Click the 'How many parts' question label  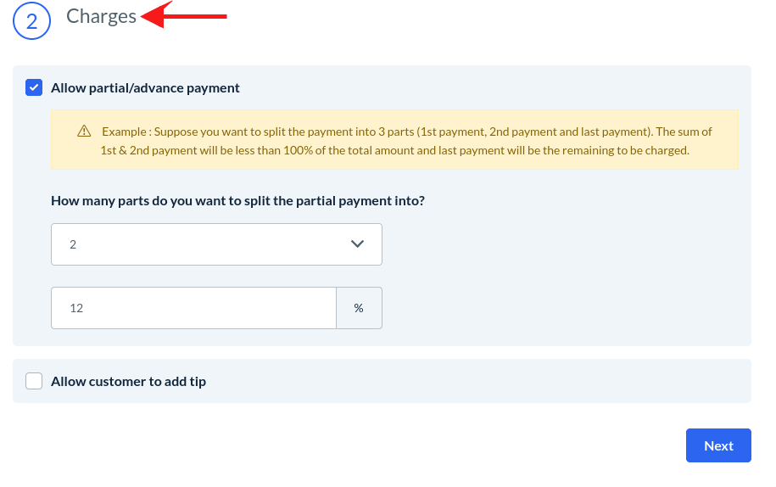click(237, 201)
